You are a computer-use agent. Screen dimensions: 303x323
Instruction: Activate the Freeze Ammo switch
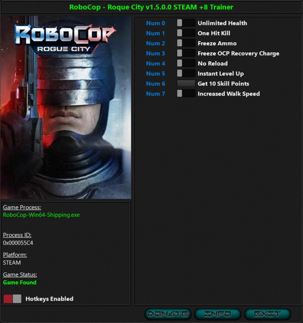coord(186,43)
